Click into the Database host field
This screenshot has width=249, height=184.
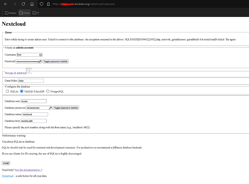34,121
